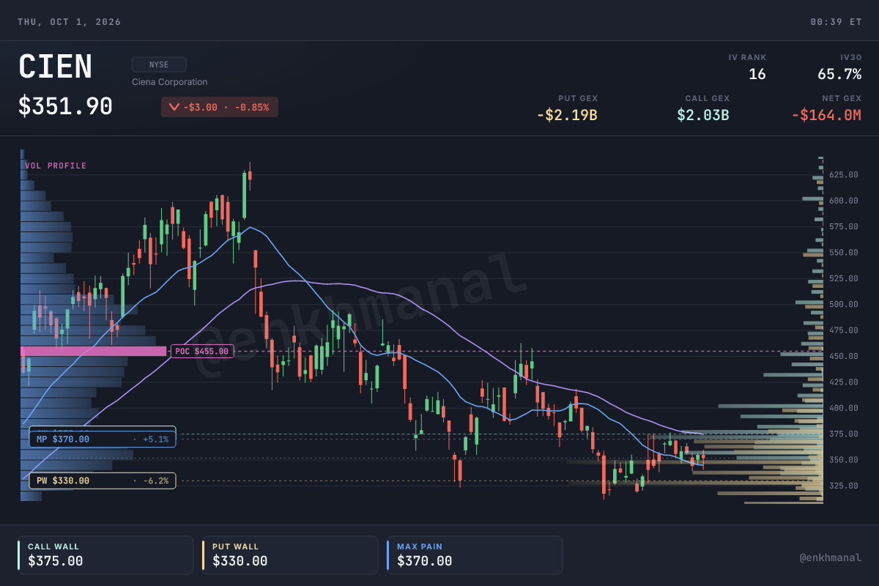The height and width of the screenshot is (586, 879).
Task: Click the VOL PROFILE label
Action: tap(56, 166)
